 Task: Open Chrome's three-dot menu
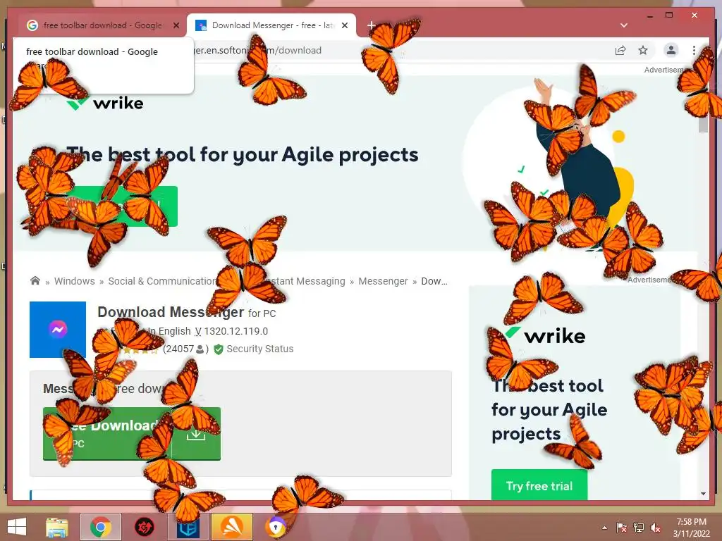694,50
